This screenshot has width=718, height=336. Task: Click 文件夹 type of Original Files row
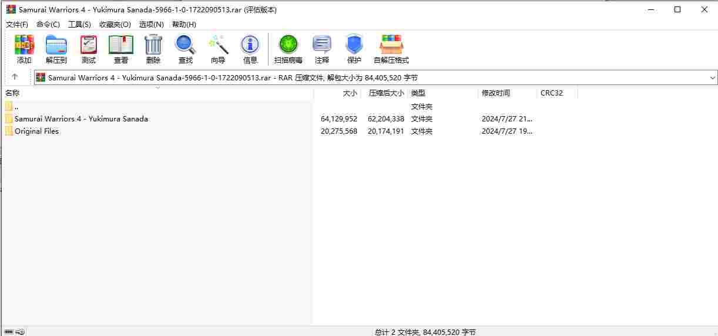[x=422, y=131]
